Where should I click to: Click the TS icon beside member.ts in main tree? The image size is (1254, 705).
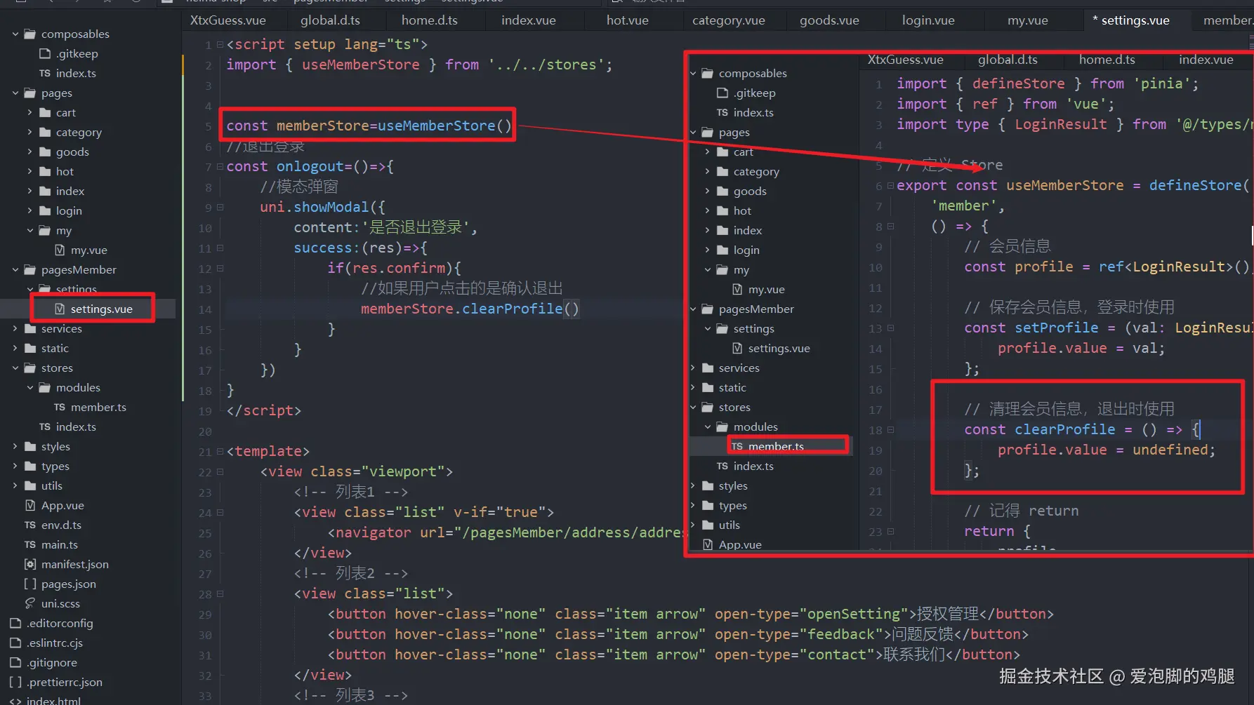[60, 407]
